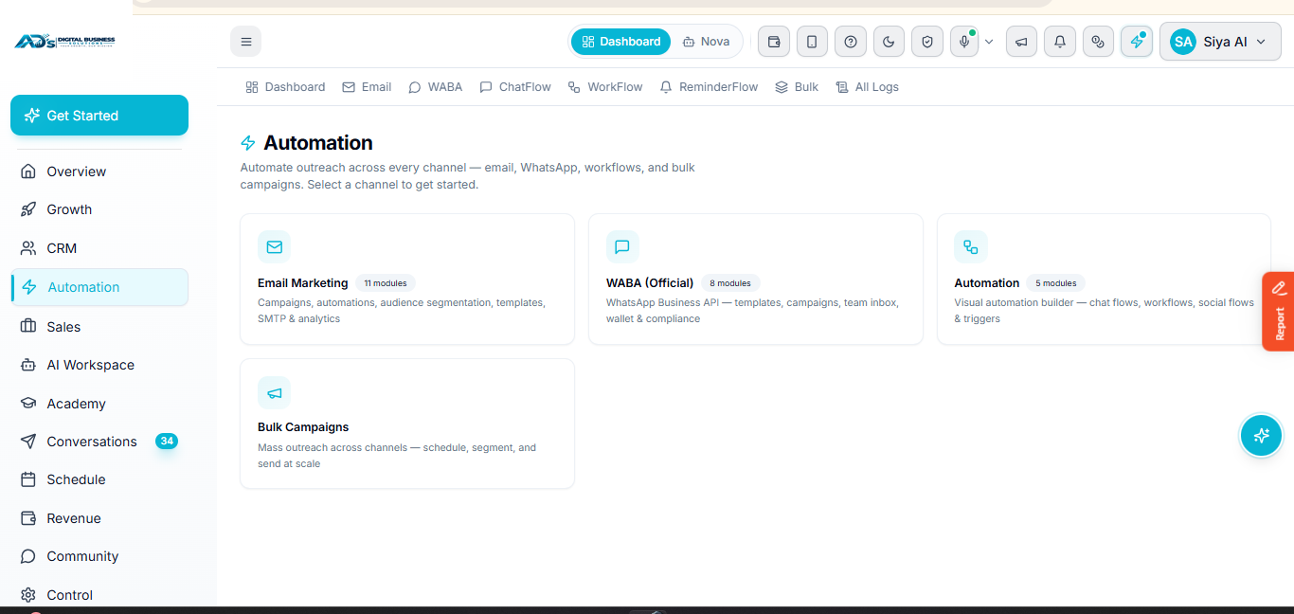Click the calendar icon beside Schedule
Screen dimensions: 1294x614
28,479
